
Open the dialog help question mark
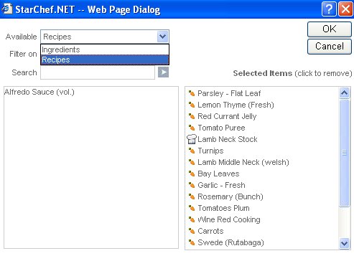click(329, 9)
